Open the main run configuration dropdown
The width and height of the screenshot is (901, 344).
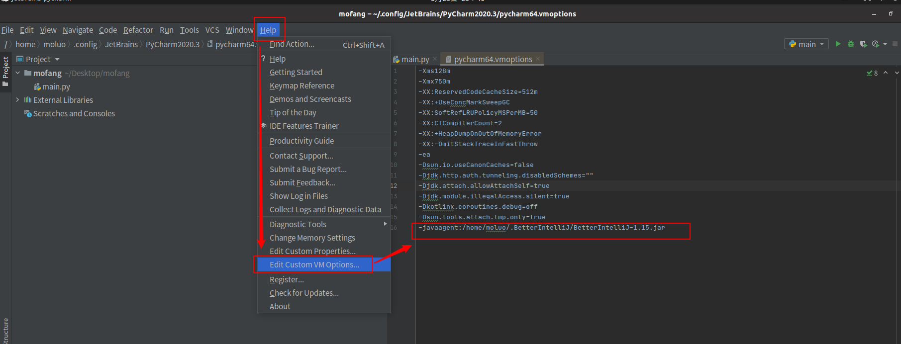(806, 44)
